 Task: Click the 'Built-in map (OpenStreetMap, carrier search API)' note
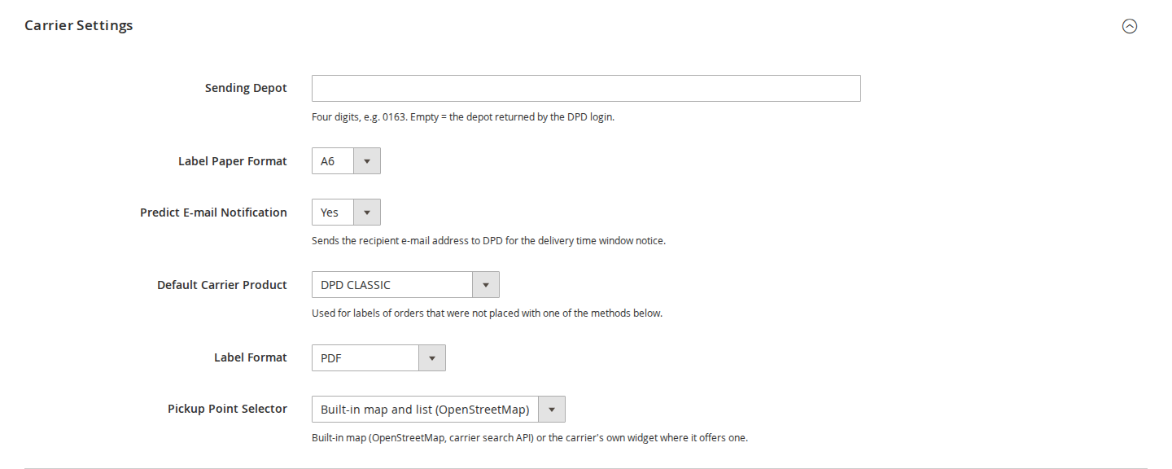point(530,438)
